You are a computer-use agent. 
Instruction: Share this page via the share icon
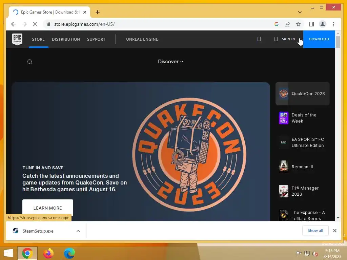click(287, 24)
